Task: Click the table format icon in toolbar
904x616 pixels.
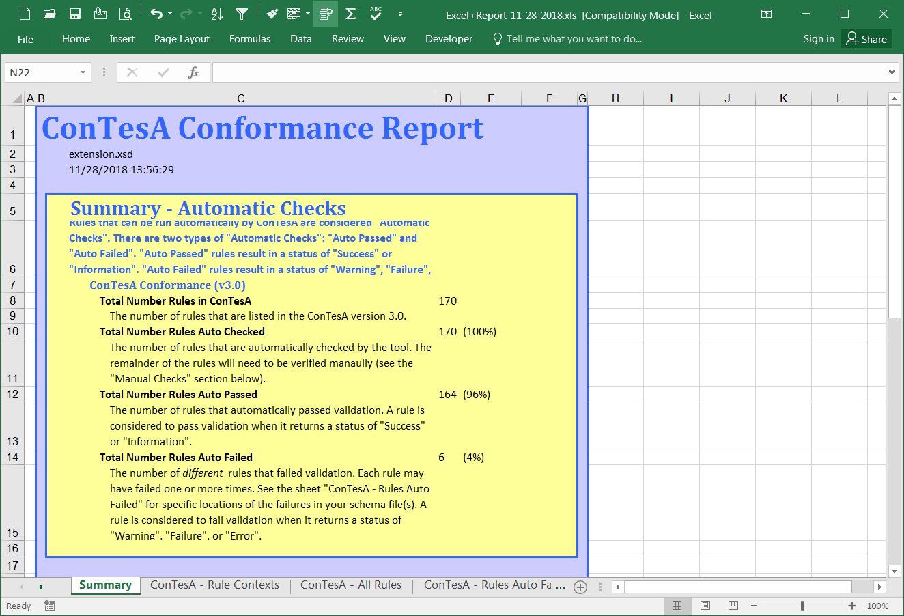Action: (x=294, y=14)
